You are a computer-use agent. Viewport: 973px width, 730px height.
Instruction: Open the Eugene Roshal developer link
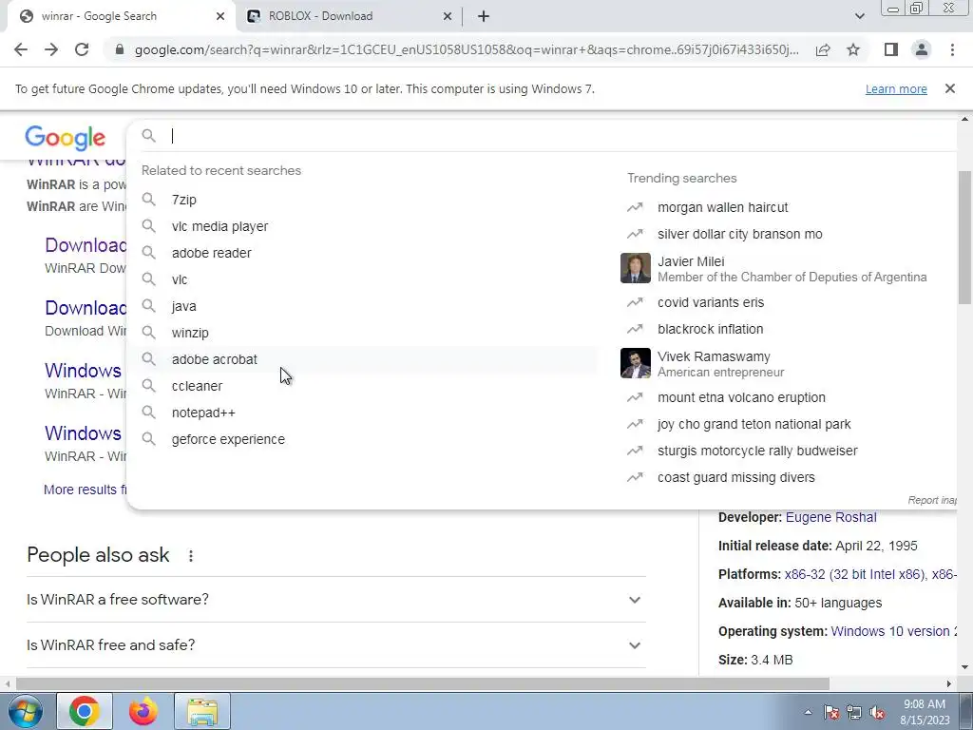click(x=830, y=517)
